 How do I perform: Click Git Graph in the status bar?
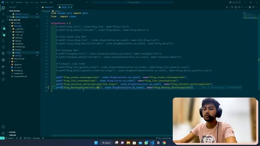[x=36, y=138]
